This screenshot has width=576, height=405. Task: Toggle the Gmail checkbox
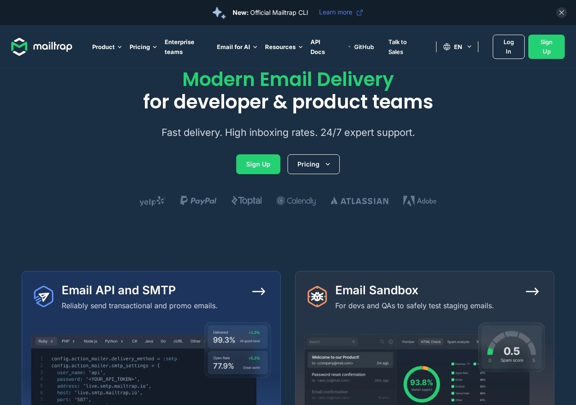tap(452, 379)
